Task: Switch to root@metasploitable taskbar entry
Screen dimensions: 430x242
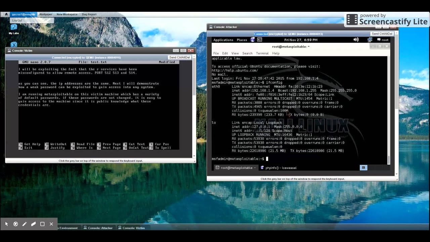Action: point(235,168)
